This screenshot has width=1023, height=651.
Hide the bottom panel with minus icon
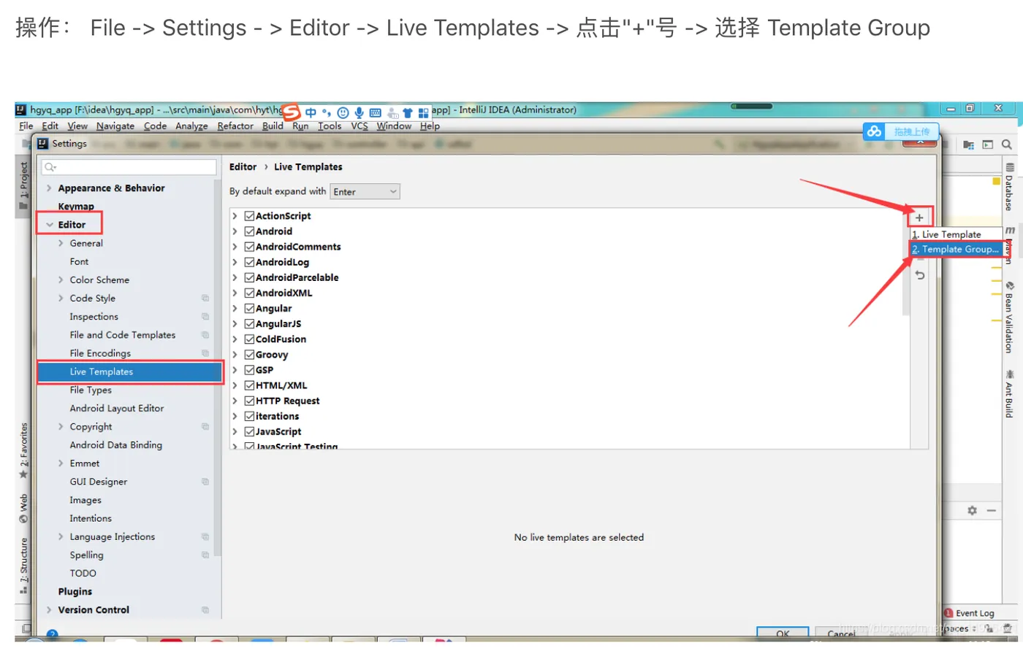click(x=992, y=510)
